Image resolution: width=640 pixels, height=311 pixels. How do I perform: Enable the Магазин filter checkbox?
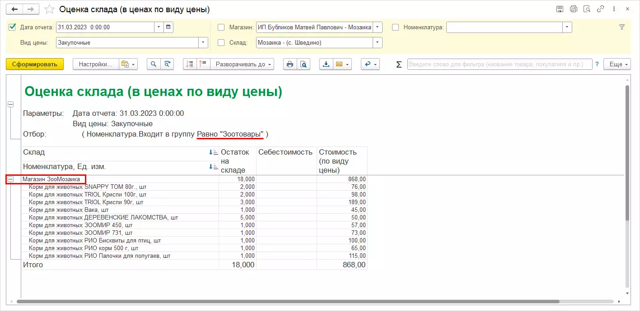pos(221,27)
